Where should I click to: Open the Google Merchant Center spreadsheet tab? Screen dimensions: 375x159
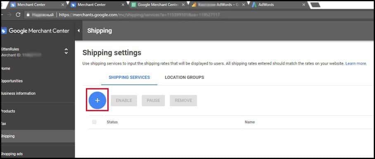click(158, 5)
